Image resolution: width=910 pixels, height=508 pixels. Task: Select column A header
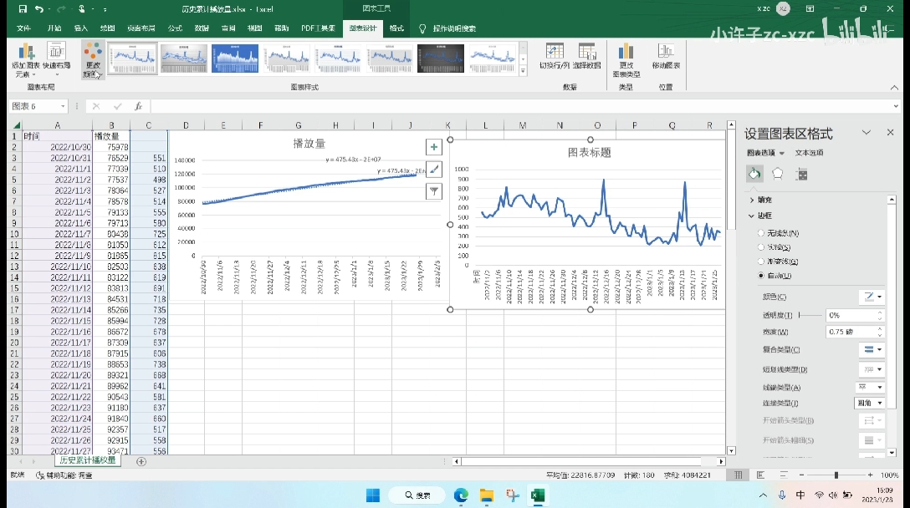point(57,125)
